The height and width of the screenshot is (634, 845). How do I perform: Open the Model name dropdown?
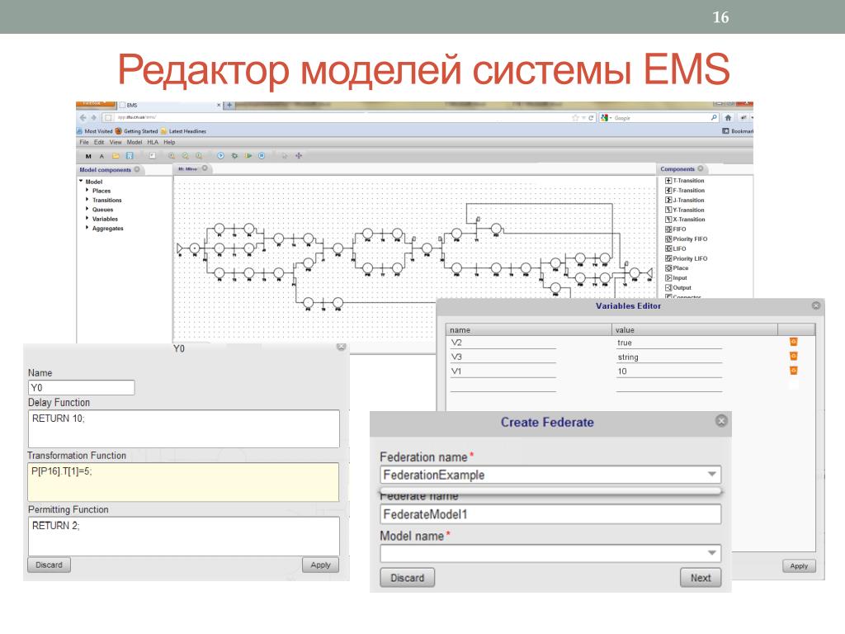pos(712,553)
